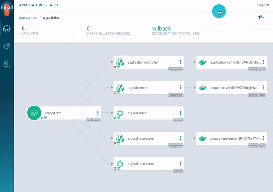The width and height of the screenshot is (273, 192).
Task: Click application-controller deployment icon
Action: [x=120, y=62]
